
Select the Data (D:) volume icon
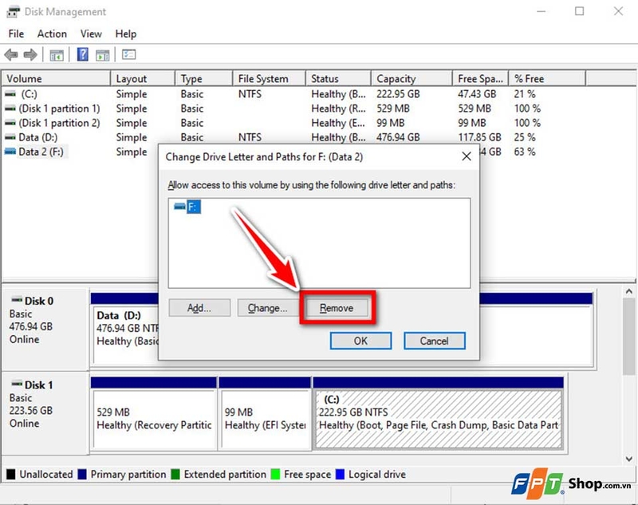click(10, 137)
